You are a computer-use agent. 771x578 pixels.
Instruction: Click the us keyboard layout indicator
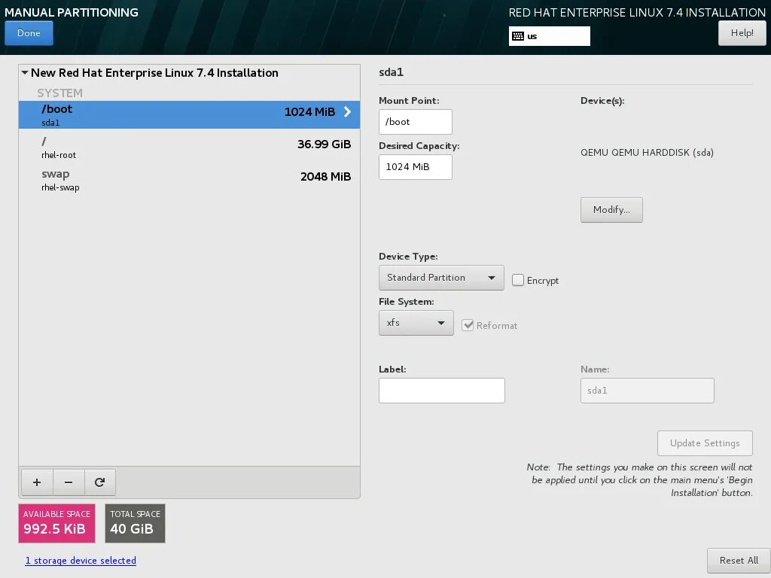pos(549,36)
